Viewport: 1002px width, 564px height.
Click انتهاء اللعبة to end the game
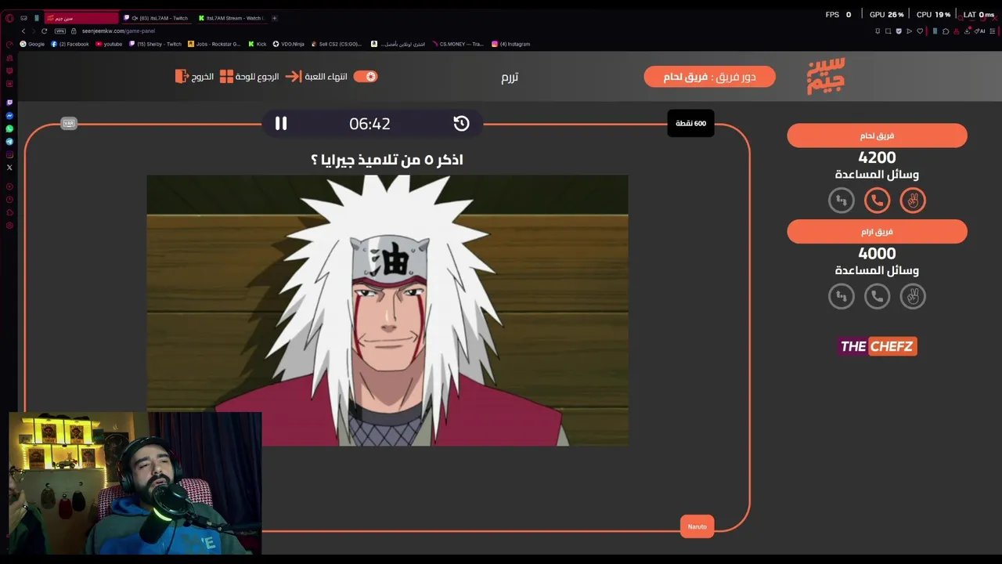coord(317,76)
